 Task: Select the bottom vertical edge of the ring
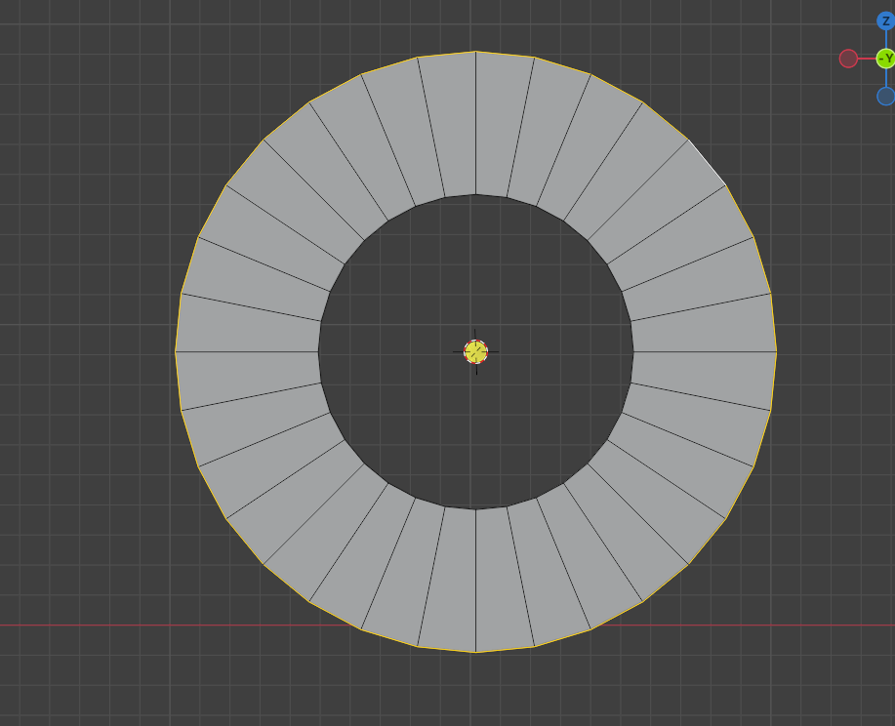pyautogui.click(x=475, y=581)
